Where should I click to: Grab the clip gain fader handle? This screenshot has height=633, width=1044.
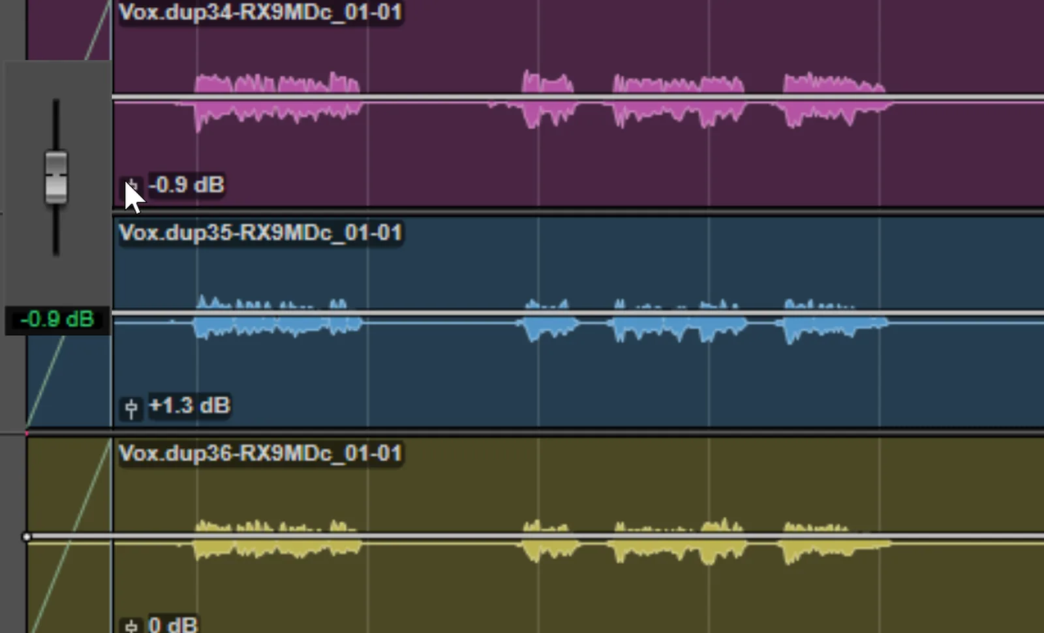(x=56, y=177)
